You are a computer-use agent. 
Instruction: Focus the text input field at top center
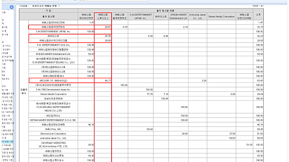113,0
